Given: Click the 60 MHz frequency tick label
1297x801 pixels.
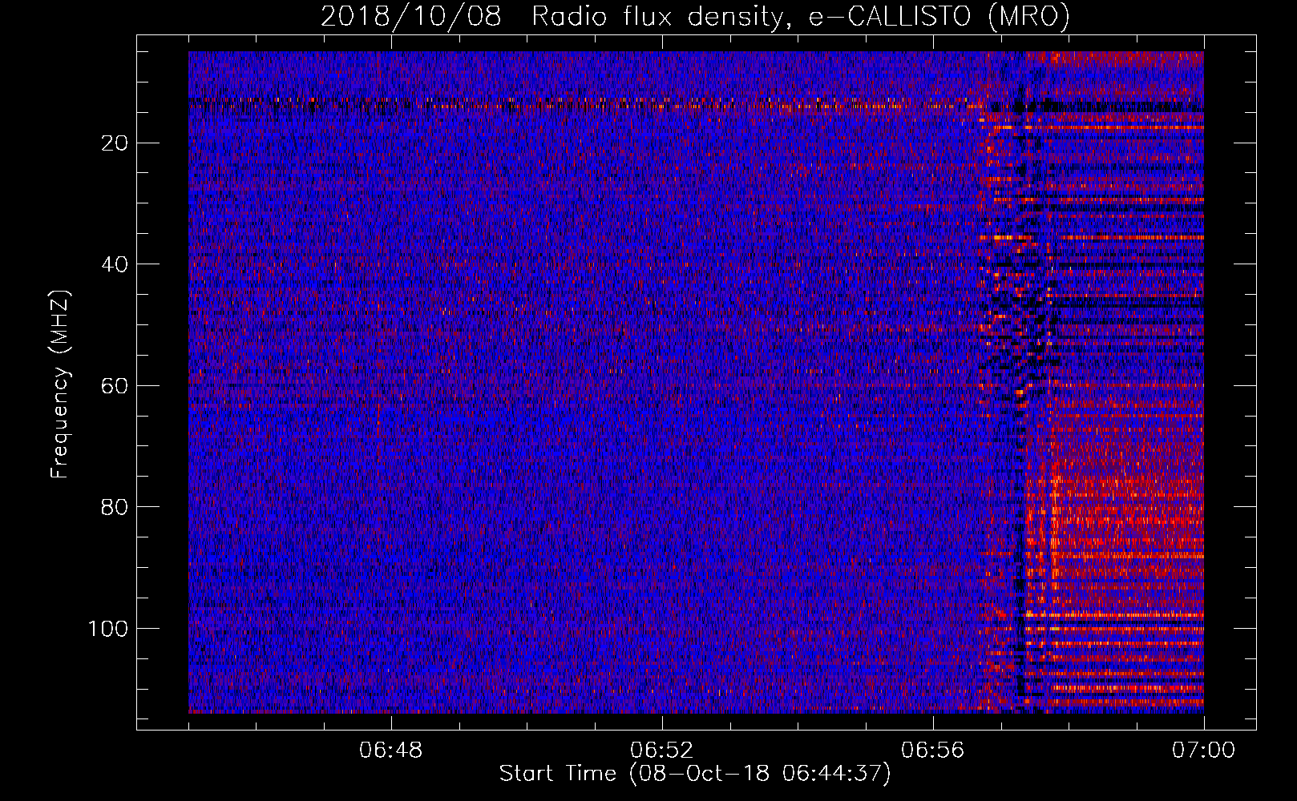Looking at the screenshot, I should [115, 386].
